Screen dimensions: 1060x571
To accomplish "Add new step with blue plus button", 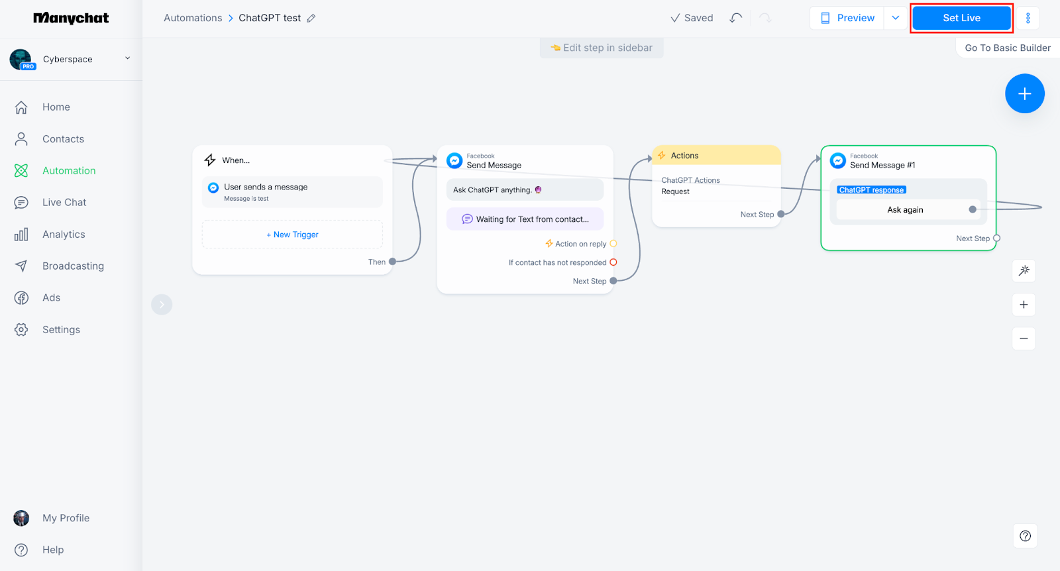I will pos(1024,93).
